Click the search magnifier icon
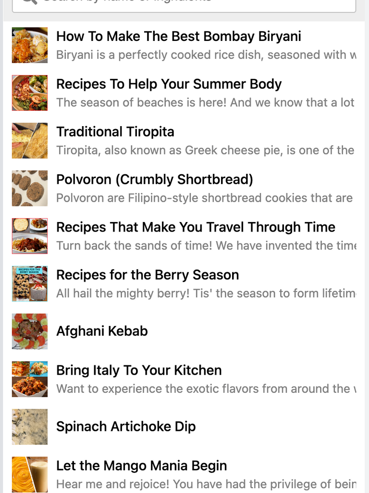This screenshot has width=369, height=493. click(x=30, y=1)
